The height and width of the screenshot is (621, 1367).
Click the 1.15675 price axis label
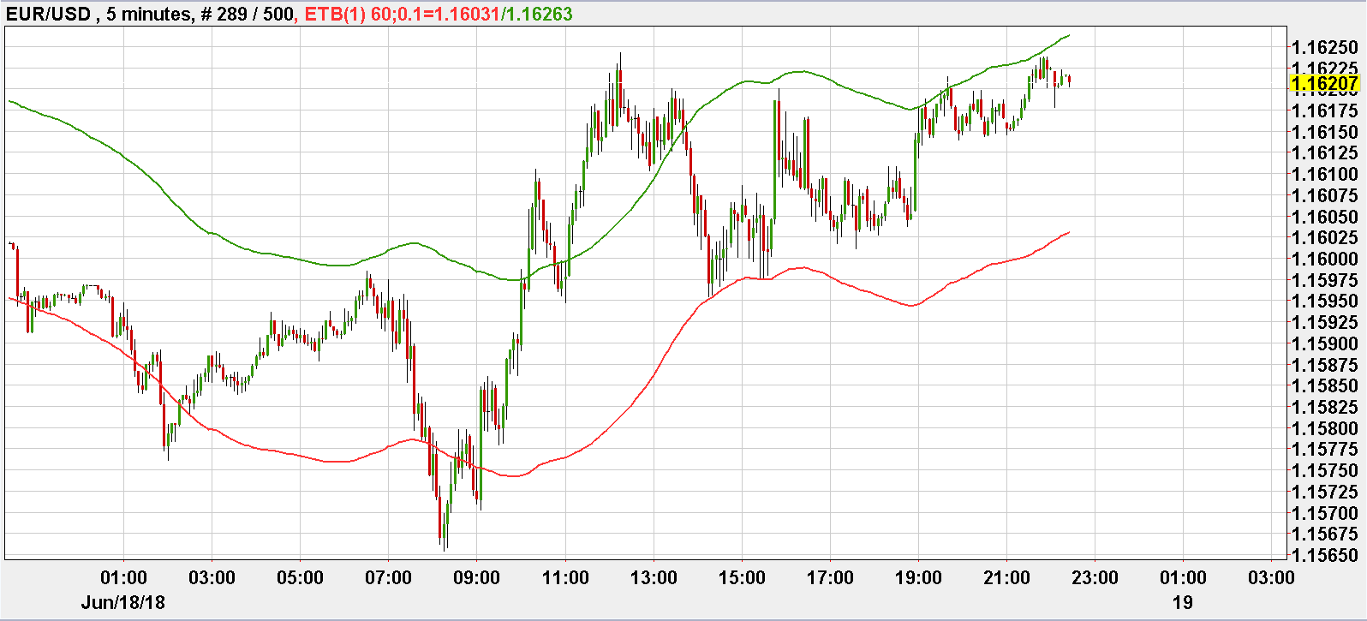1324,534
